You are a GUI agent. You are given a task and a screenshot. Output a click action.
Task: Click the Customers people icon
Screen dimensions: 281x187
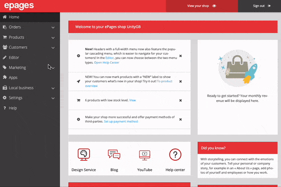coord(5,47)
